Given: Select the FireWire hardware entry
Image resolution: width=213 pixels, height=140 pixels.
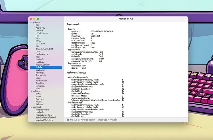Looking at the screenshot, I should (40, 31).
